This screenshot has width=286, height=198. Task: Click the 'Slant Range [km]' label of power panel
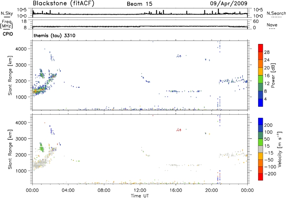click(x=10, y=75)
